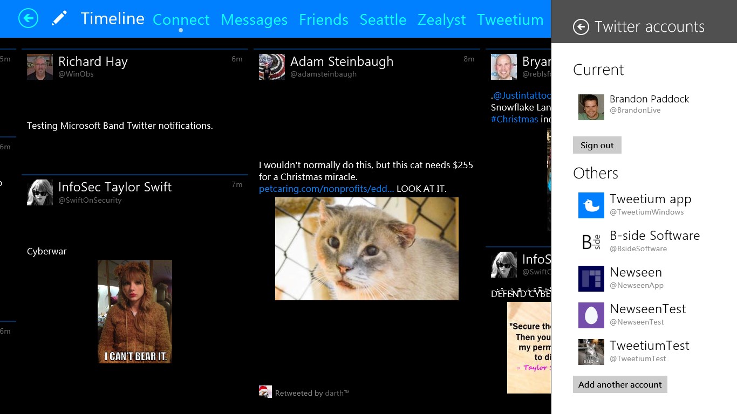Open the cat photo in Adam's tweet

click(366, 249)
